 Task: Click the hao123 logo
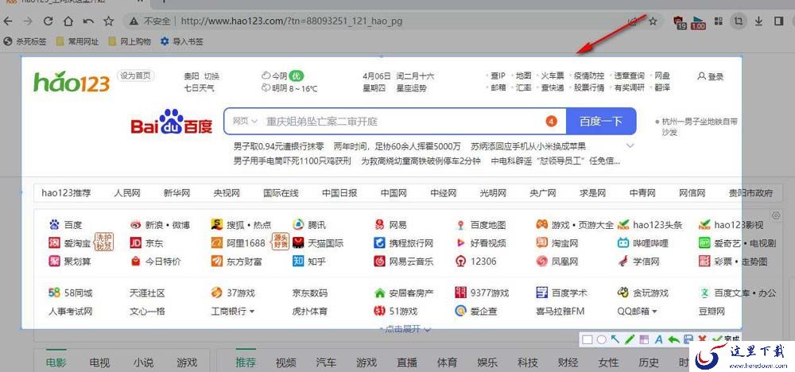71,82
